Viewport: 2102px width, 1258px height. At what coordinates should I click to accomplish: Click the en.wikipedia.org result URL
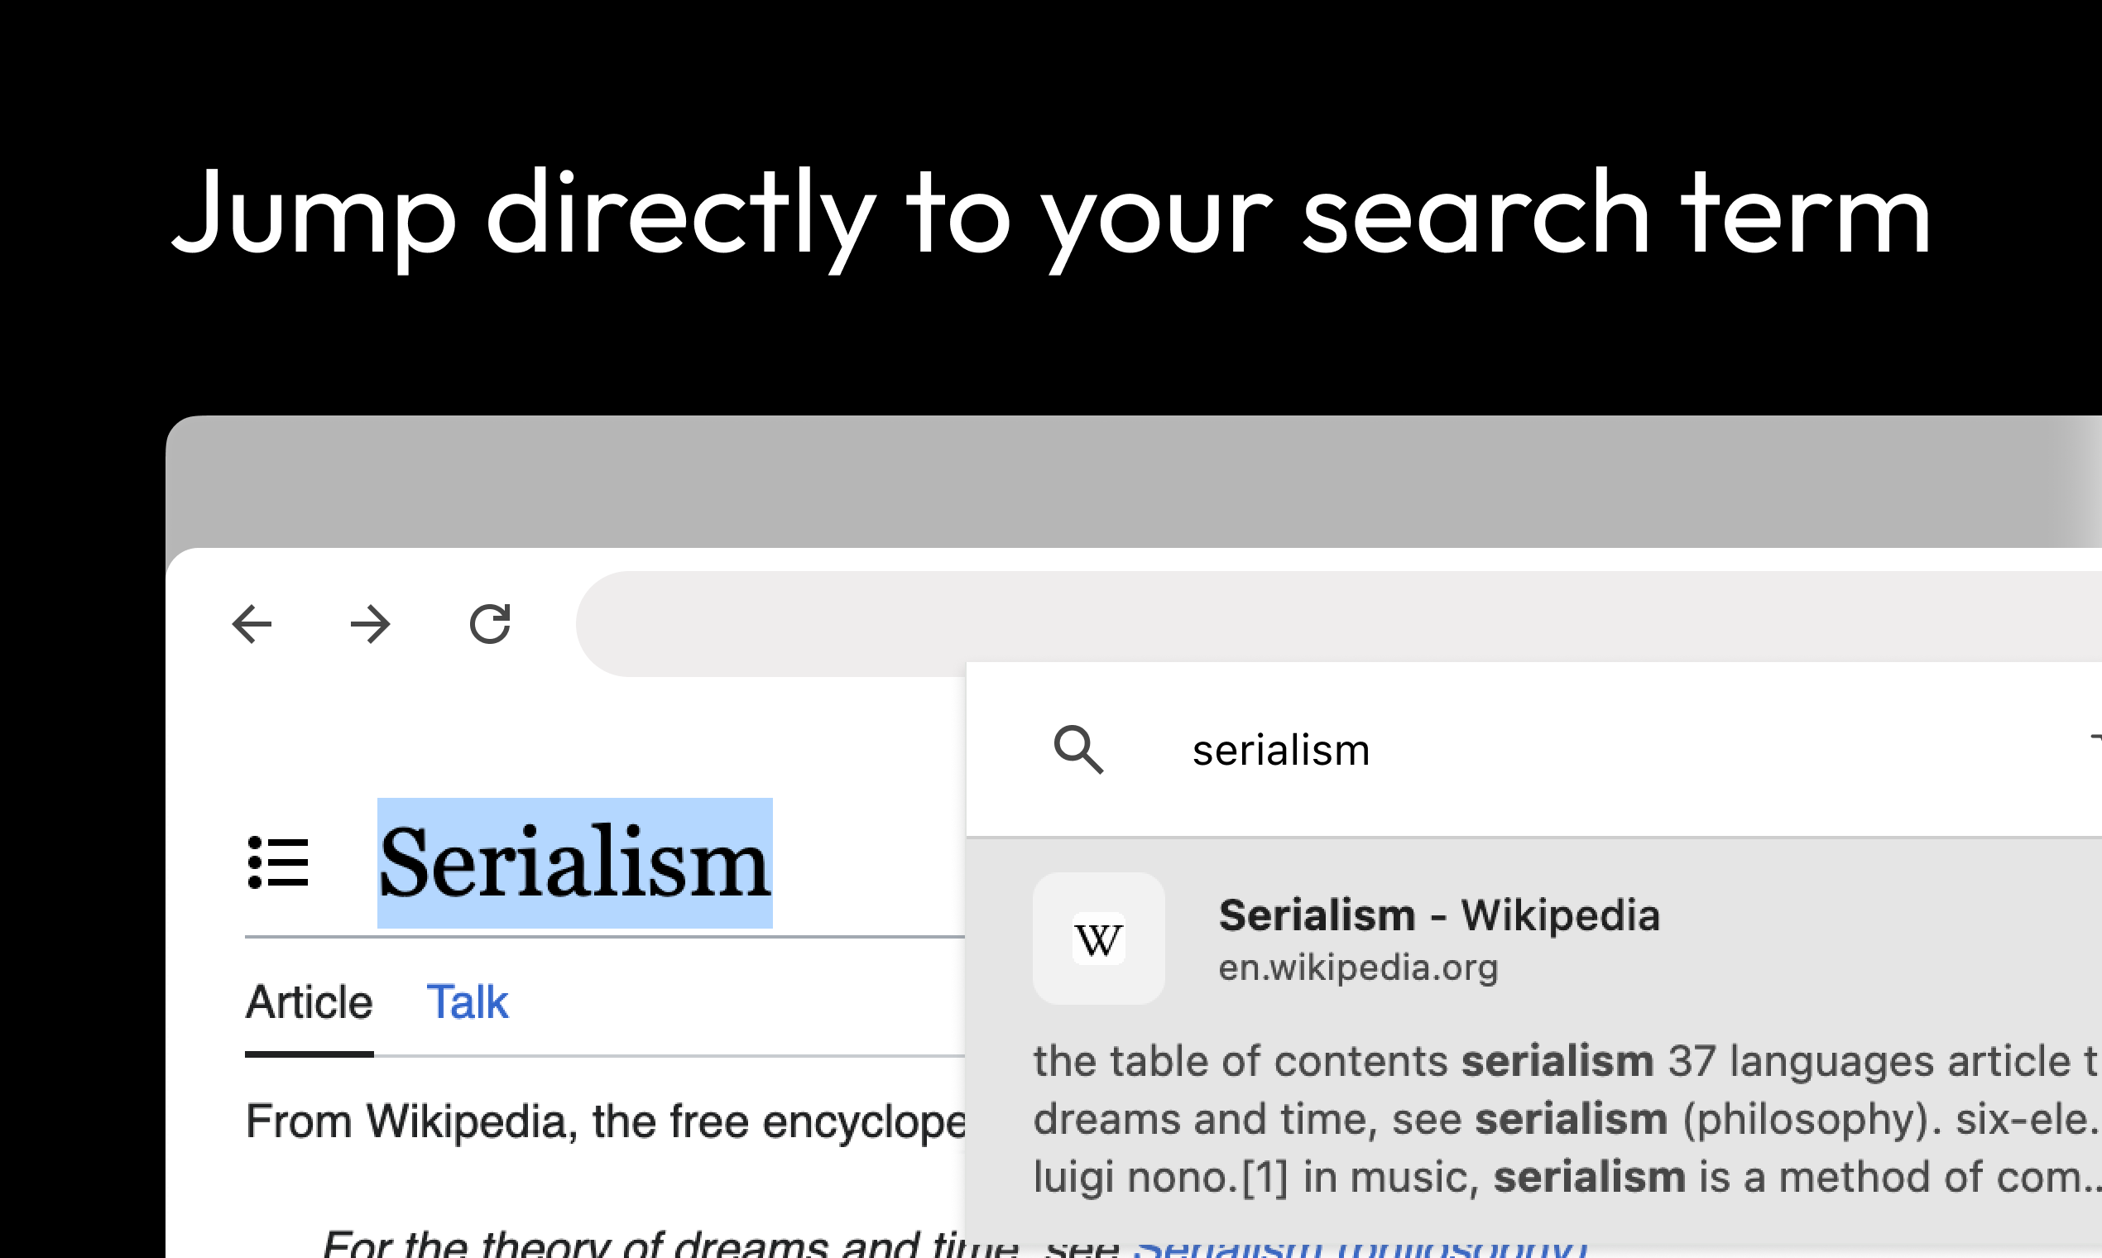(x=1358, y=968)
